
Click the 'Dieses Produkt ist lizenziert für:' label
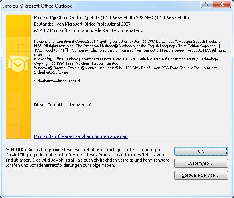(64, 105)
